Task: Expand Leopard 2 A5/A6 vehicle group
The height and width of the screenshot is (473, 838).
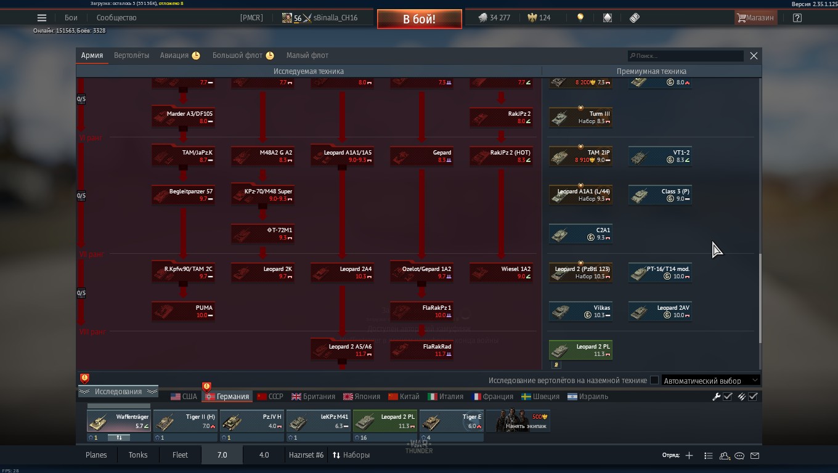Action: point(342,350)
